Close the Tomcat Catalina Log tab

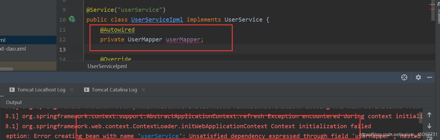(x=143, y=90)
